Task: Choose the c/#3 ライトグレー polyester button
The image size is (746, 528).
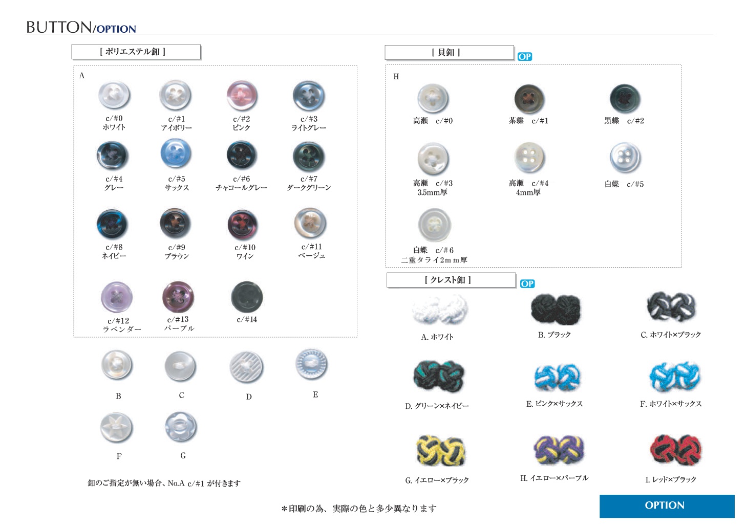Action: point(309,96)
